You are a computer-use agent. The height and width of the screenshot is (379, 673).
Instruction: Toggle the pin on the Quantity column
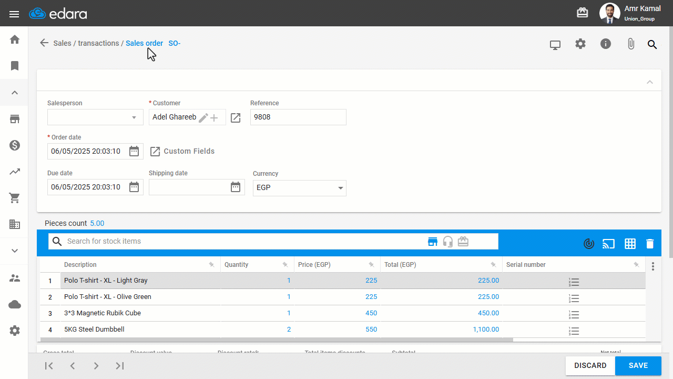285,265
